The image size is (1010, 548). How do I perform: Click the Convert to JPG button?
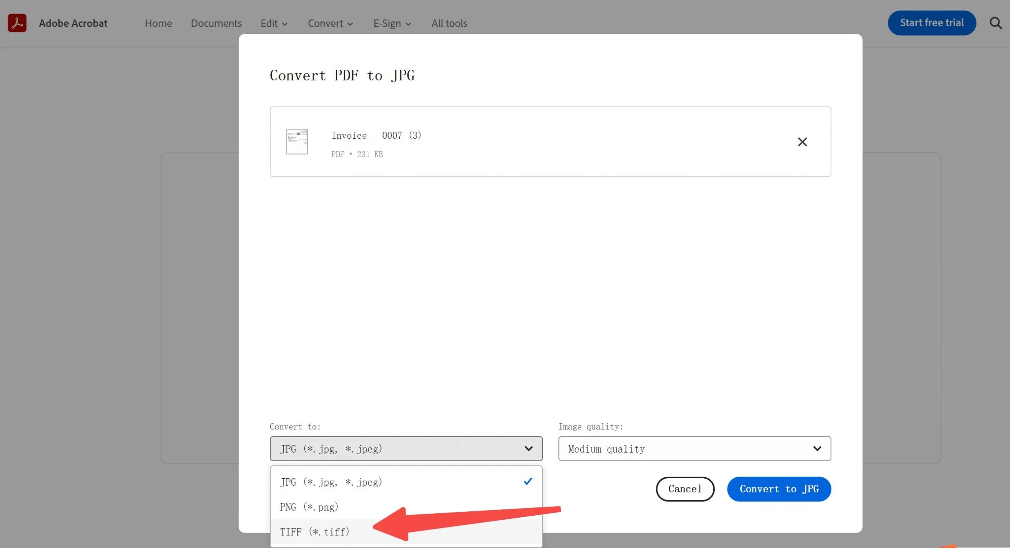779,489
